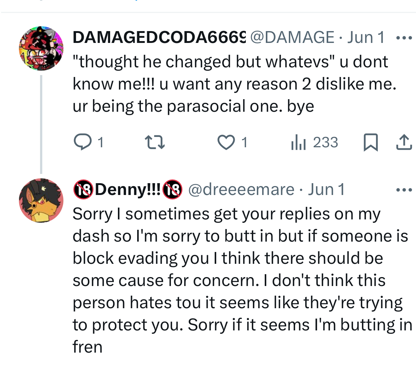Viewport: 416px width, 370px height.
Task: Go to the @dreeeemare handle
Action: [241, 190]
